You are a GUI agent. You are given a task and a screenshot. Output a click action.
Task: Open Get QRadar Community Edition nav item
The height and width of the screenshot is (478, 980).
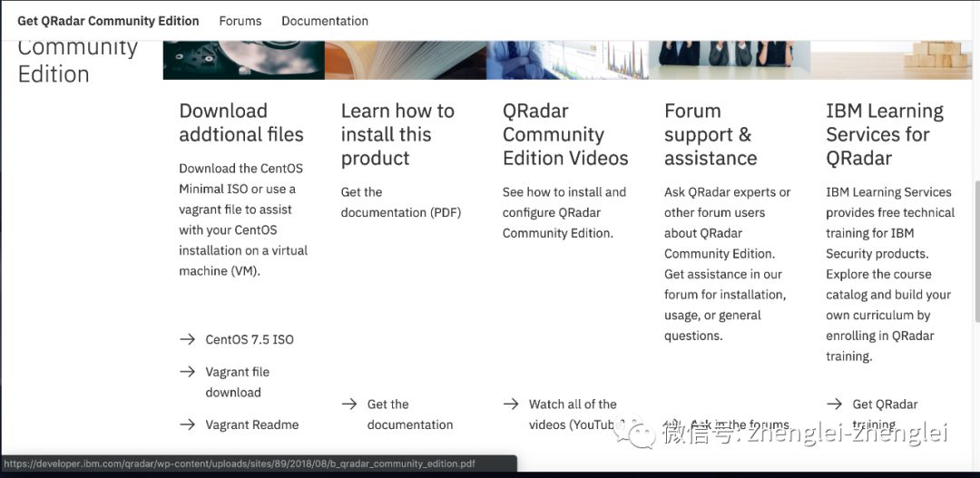coord(108,21)
